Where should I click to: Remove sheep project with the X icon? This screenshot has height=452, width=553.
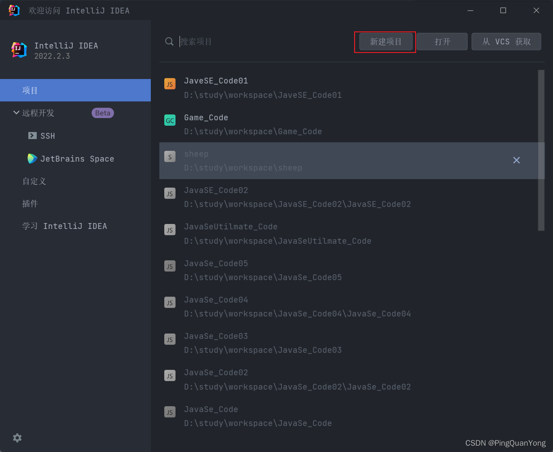pos(517,160)
